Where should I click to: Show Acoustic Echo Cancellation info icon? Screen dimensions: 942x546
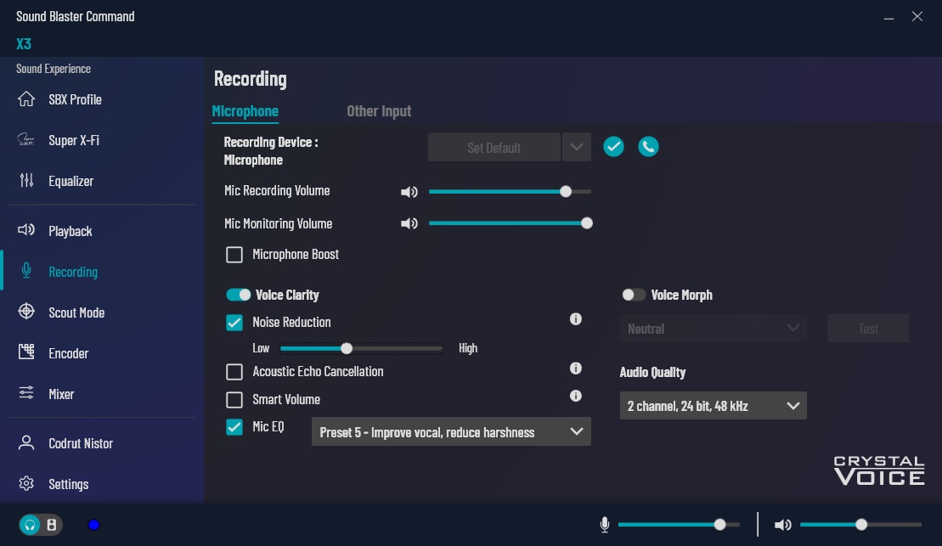[576, 369]
